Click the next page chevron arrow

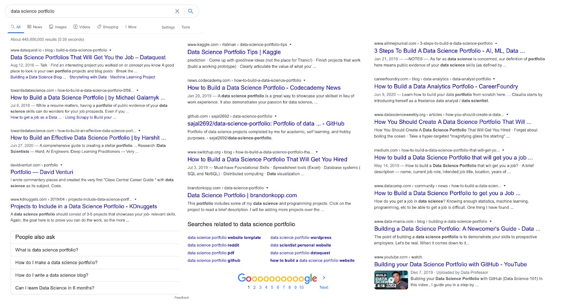tap(324, 278)
